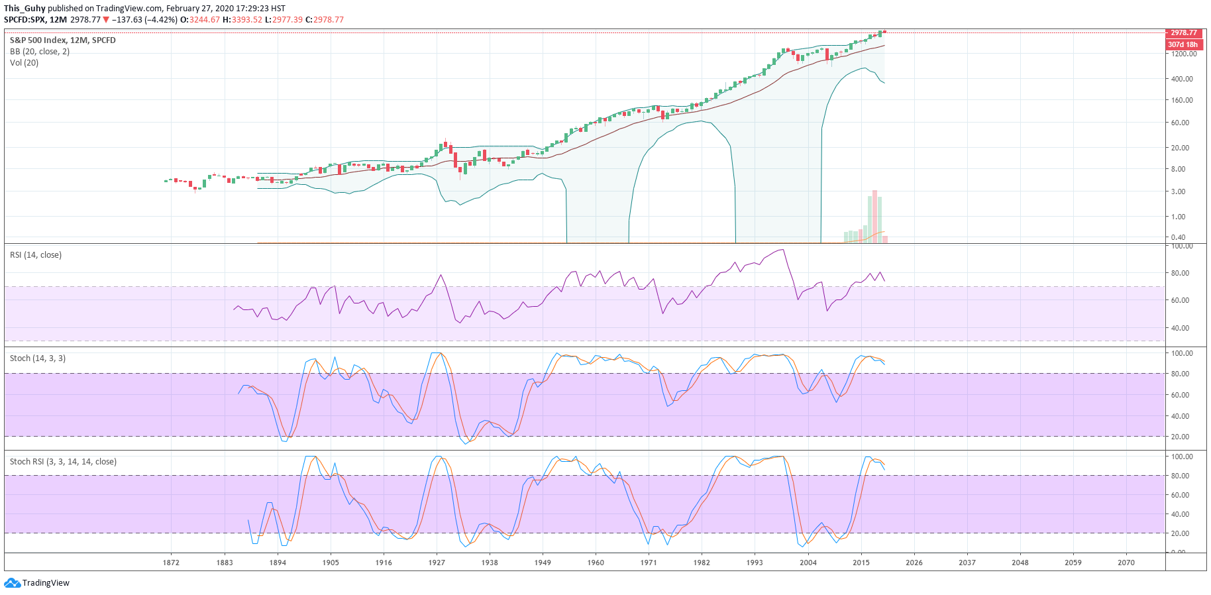
Task: Click the L:2977.39 low value
Action: 284,20
